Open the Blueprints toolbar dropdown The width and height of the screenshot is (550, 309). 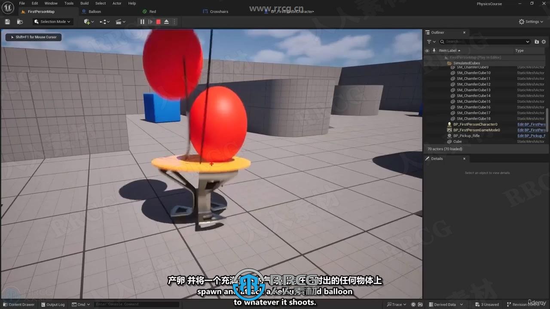pos(104,21)
